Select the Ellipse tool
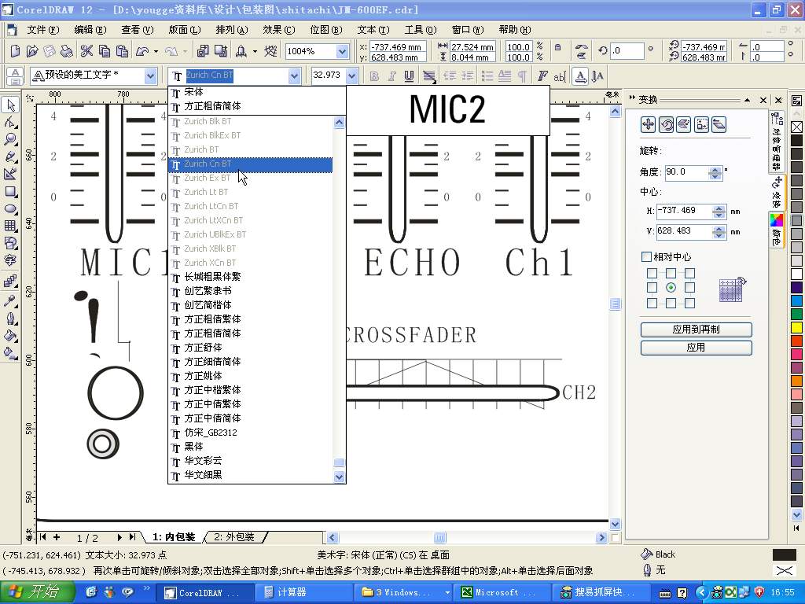Image resolution: width=805 pixels, height=604 pixels. (x=10, y=209)
